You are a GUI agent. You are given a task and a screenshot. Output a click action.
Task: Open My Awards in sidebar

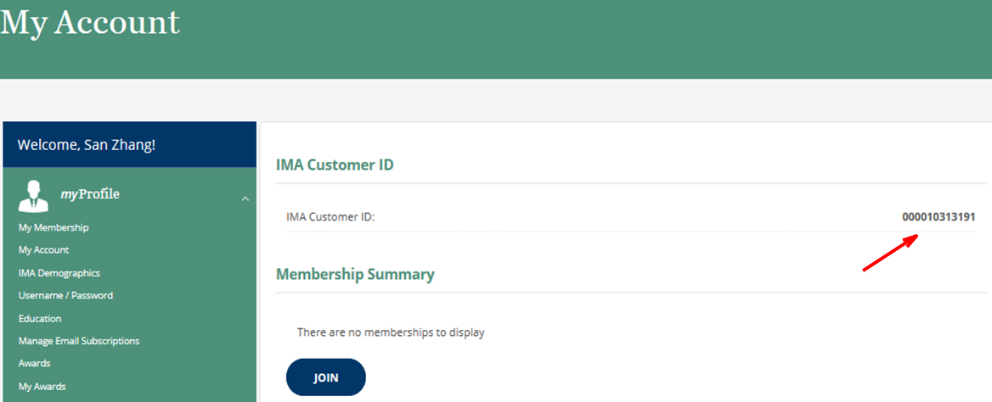click(42, 387)
